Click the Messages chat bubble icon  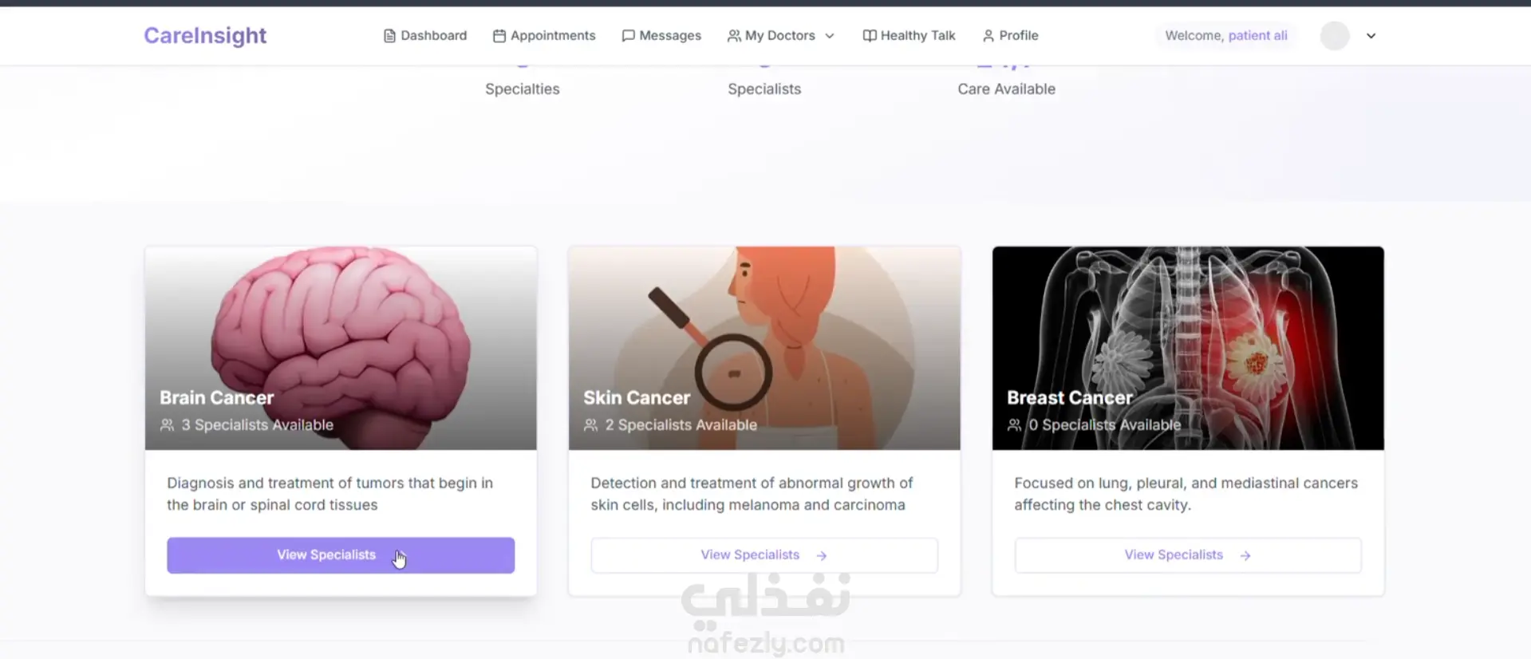pos(629,36)
